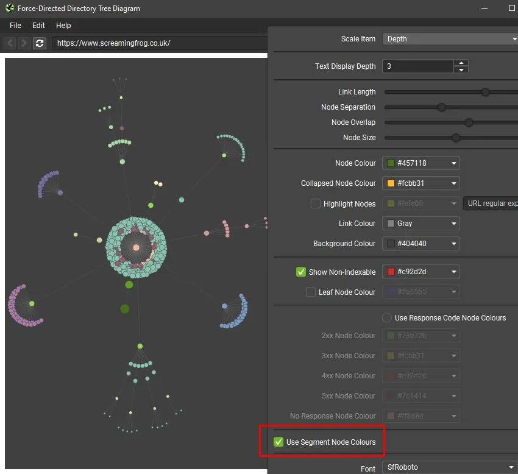Click the gray Link Colour swatch
518x474 pixels.
point(391,224)
